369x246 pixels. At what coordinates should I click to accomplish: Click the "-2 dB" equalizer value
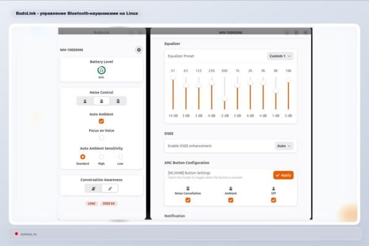[224, 116]
